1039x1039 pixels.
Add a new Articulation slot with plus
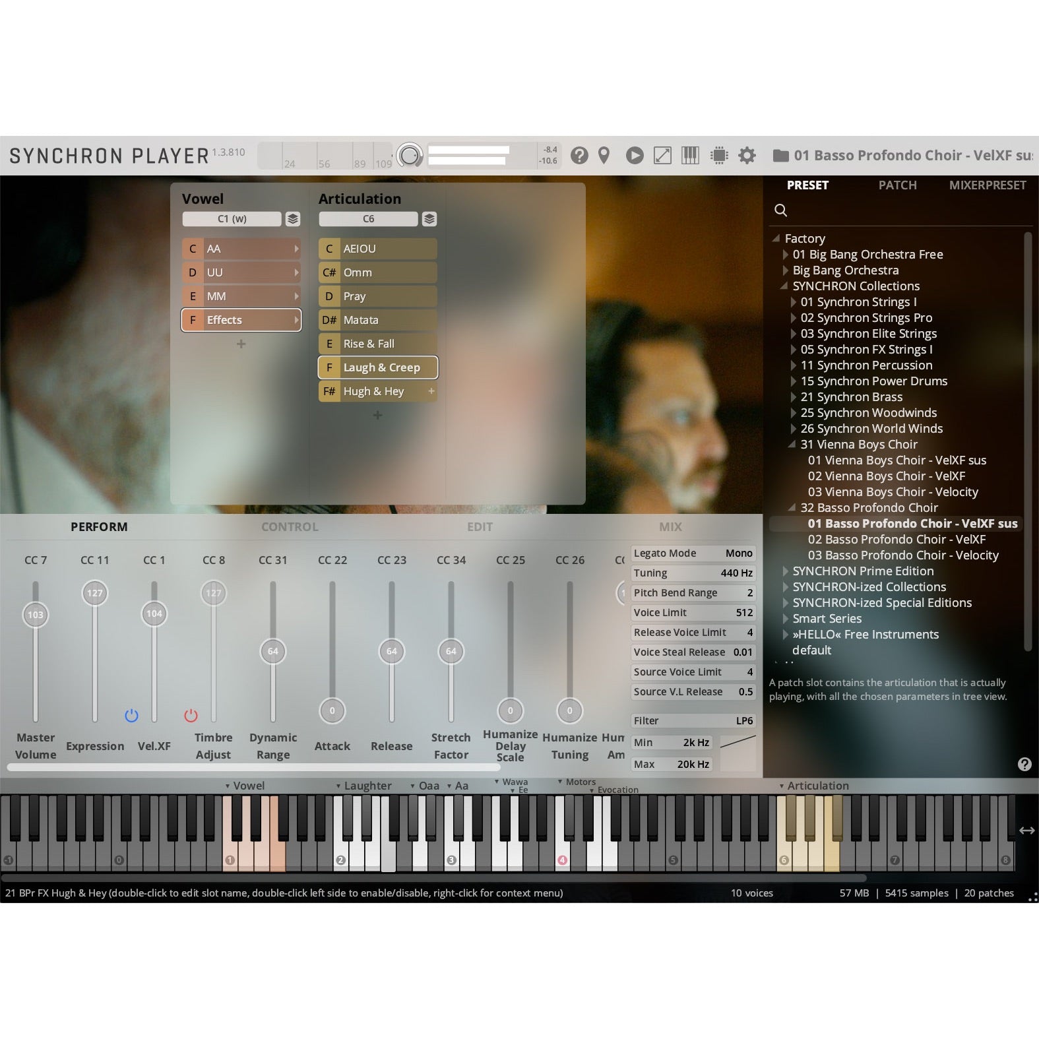click(377, 415)
